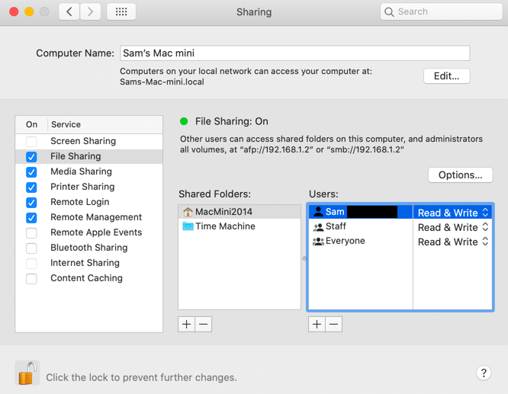The width and height of the screenshot is (508, 394).
Task: Uncheck the Printer Sharing checkbox
Action: point(31,187)
